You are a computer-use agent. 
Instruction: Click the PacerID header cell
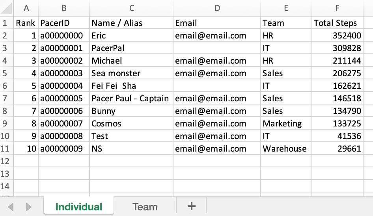tap(64, 23)
